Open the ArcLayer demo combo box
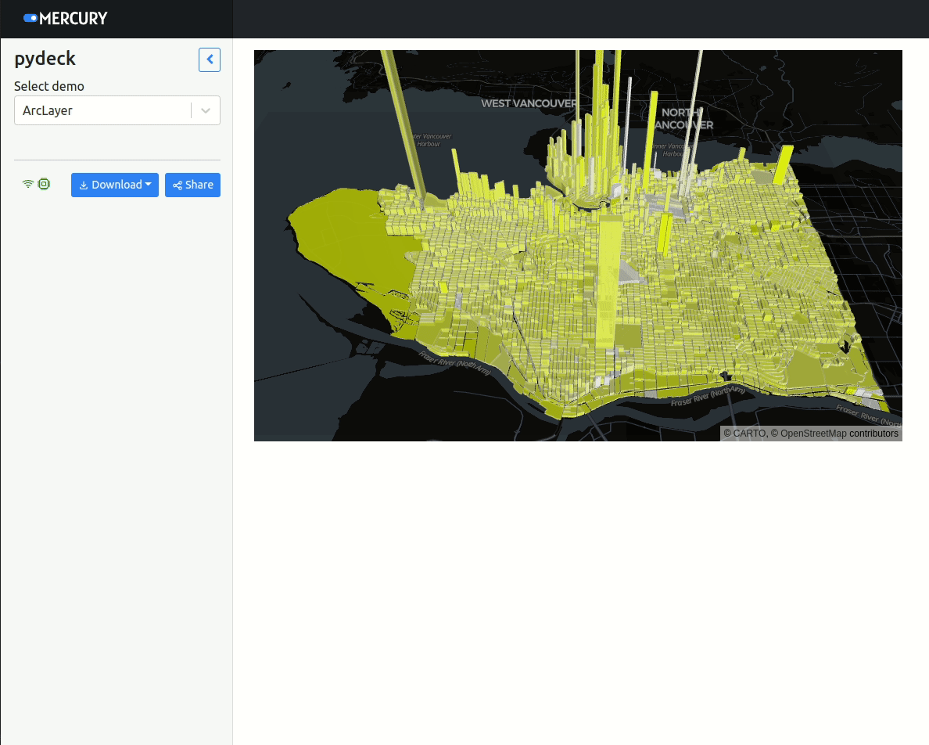 pos(102,110)
